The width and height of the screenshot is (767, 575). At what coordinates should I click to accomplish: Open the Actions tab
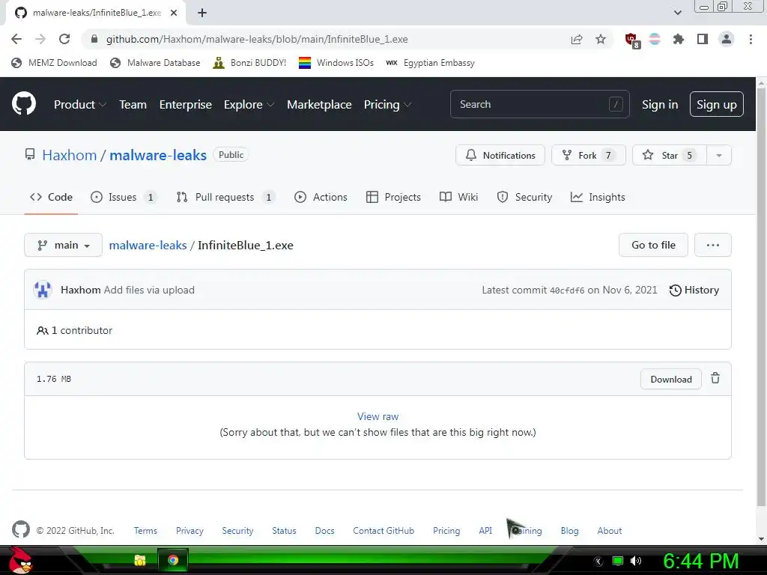(321, 197)
